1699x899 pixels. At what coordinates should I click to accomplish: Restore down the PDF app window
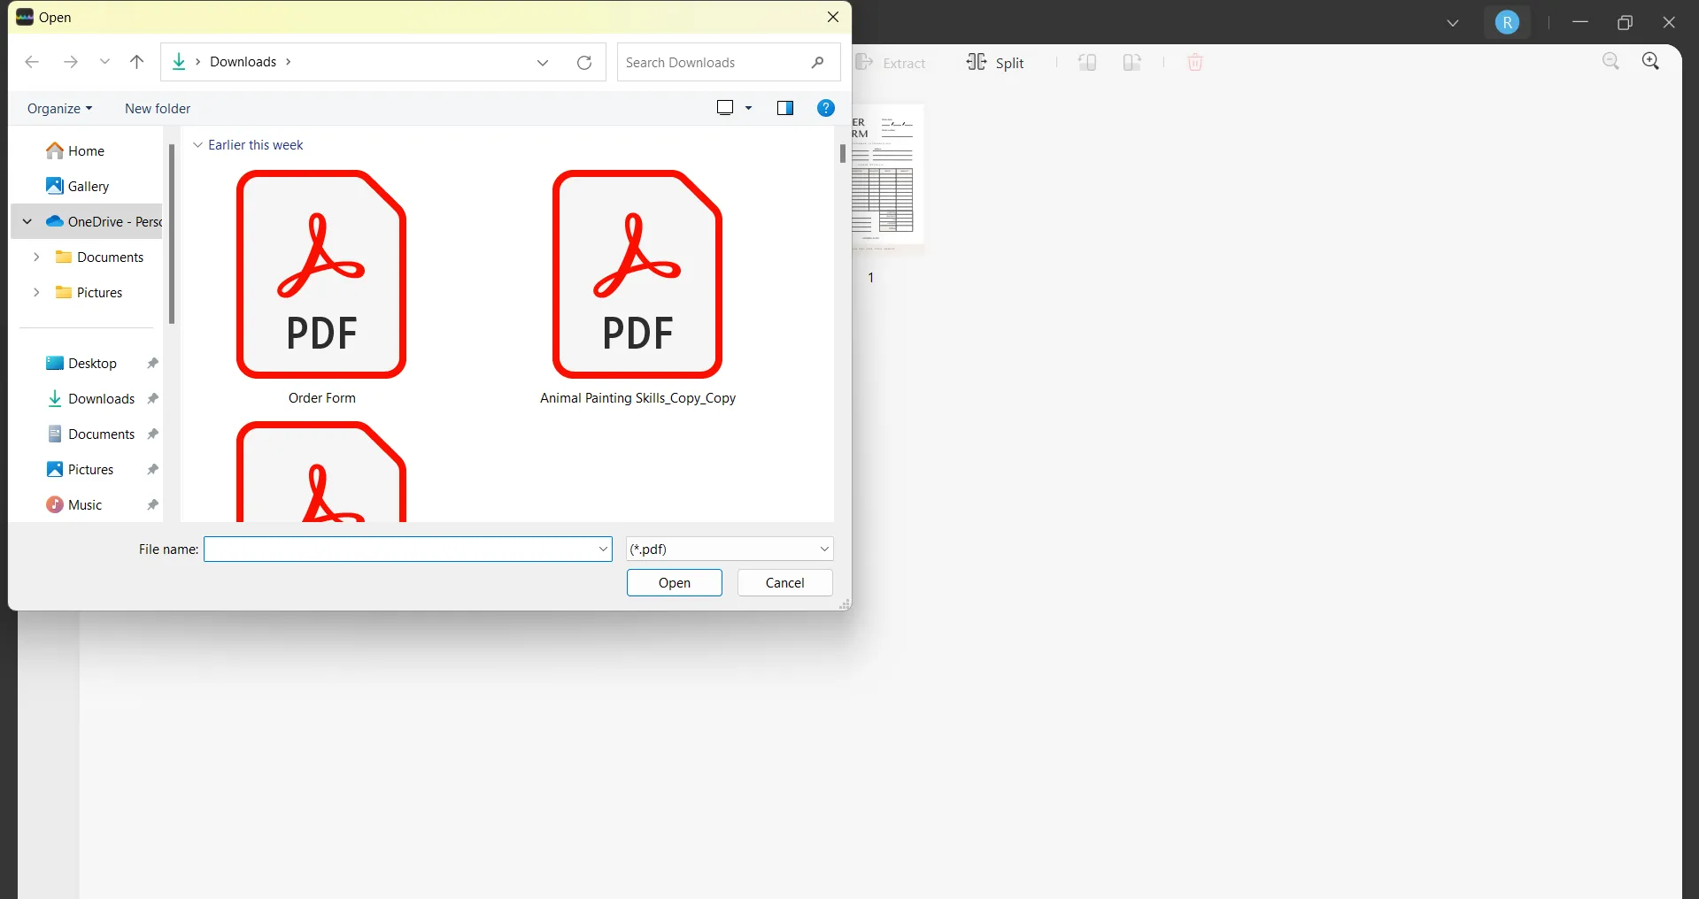click(x=1625, y=23)
